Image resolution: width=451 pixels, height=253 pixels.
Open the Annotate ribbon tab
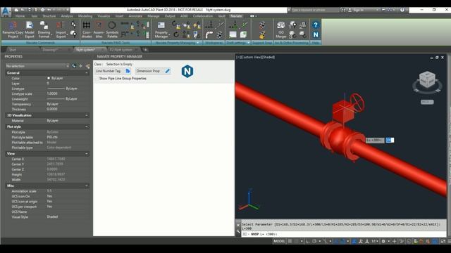[135, 16]
